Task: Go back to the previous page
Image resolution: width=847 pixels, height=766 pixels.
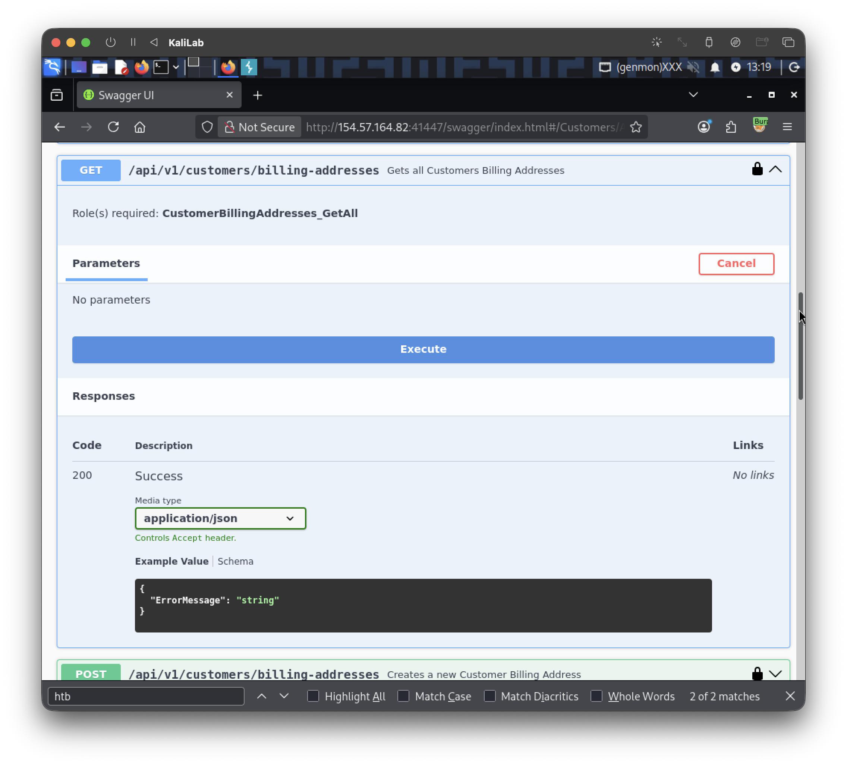Action: pos(60,127)
